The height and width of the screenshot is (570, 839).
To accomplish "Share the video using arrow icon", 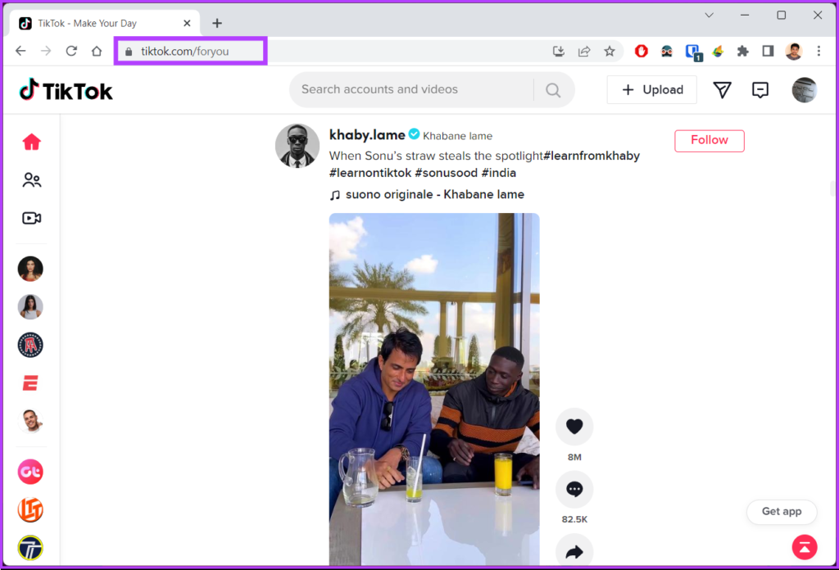I will 574,551.
